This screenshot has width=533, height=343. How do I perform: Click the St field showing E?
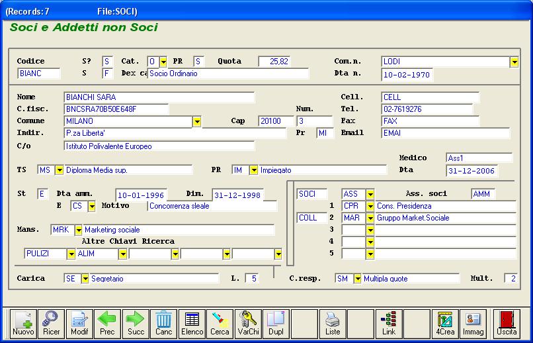click(42, 194)
